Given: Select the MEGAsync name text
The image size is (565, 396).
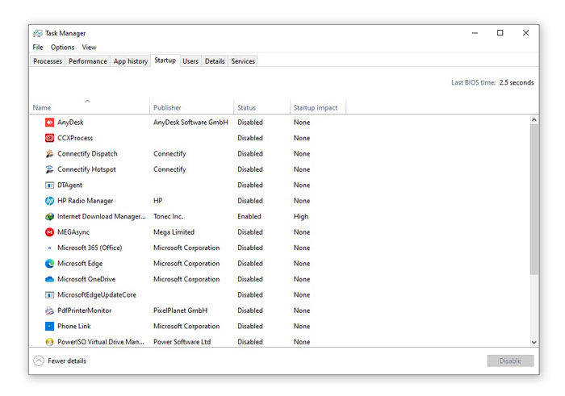Looking at the screenshot, I should pos(73,232).
